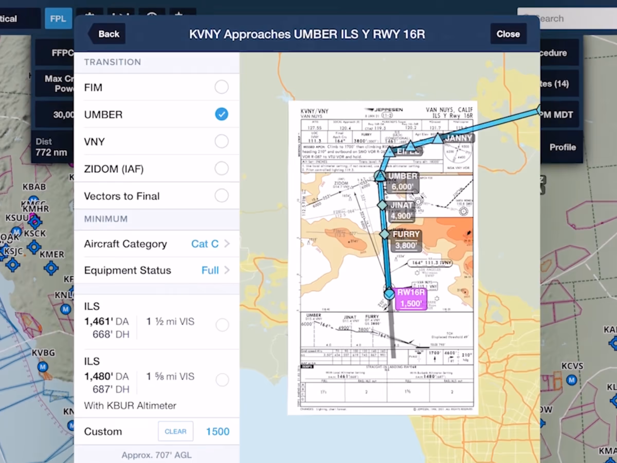This screenshot has width=617, height=463.
Task: Click the KVBG airport M marker
Action: (43, 367)
